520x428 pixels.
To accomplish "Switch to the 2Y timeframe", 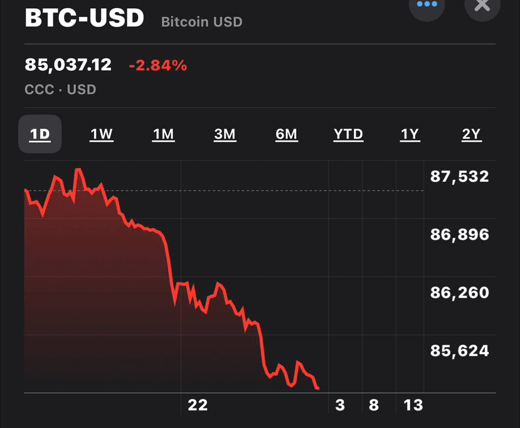I will (471, 133).
